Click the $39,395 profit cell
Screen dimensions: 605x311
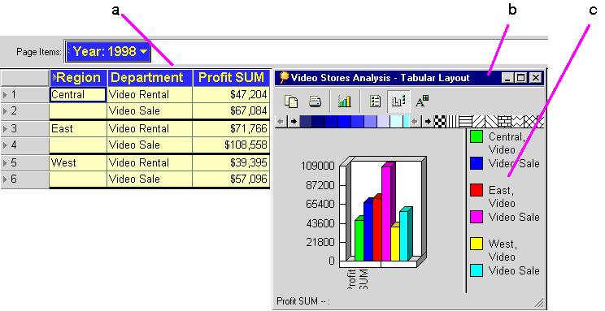(231, 162)
